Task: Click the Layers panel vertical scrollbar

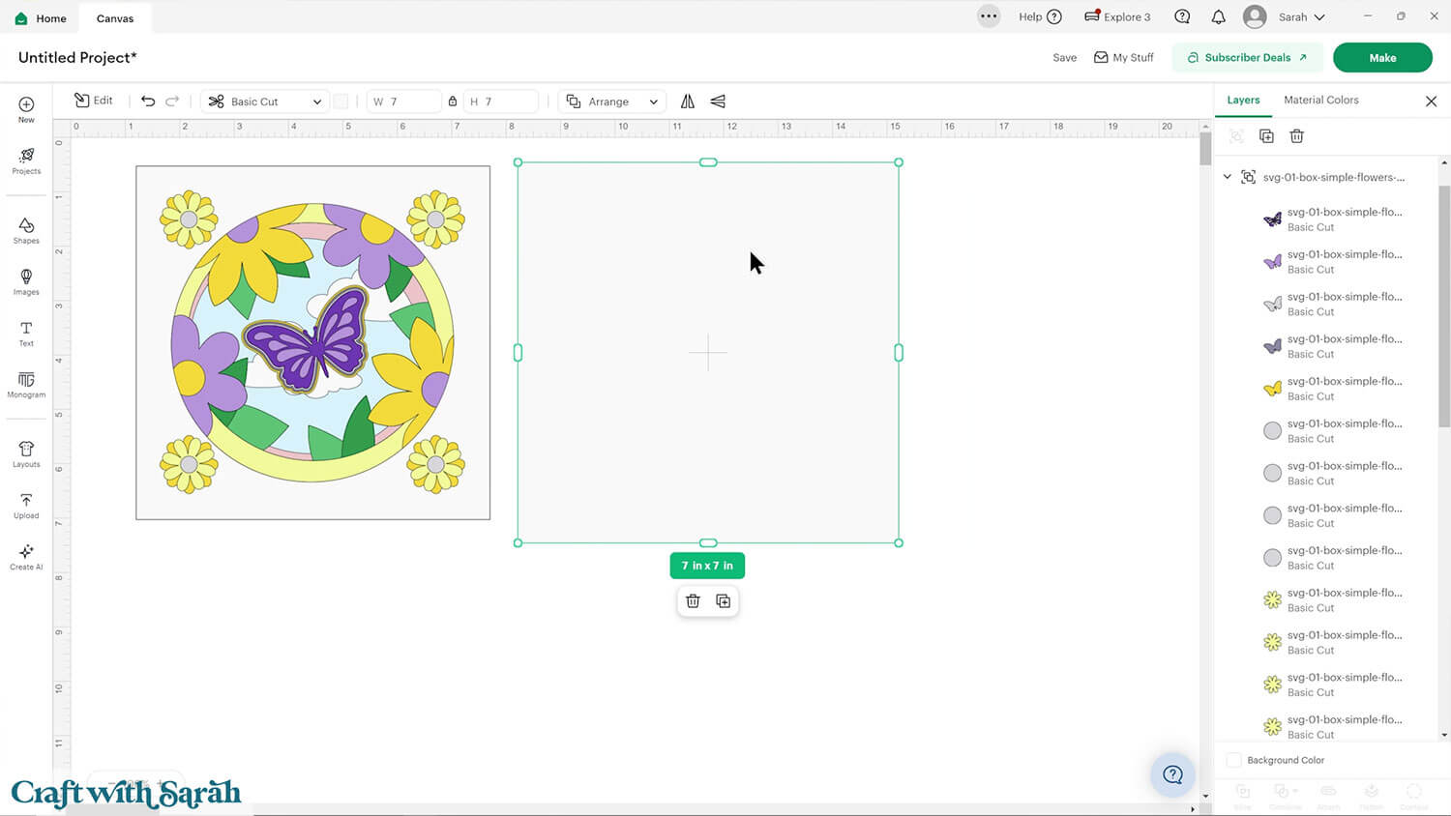Action: [x=1444, y=305]
